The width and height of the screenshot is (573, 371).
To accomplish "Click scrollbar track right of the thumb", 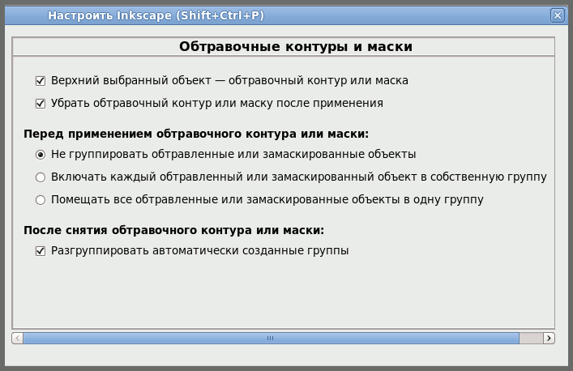I will click(532, 338).
